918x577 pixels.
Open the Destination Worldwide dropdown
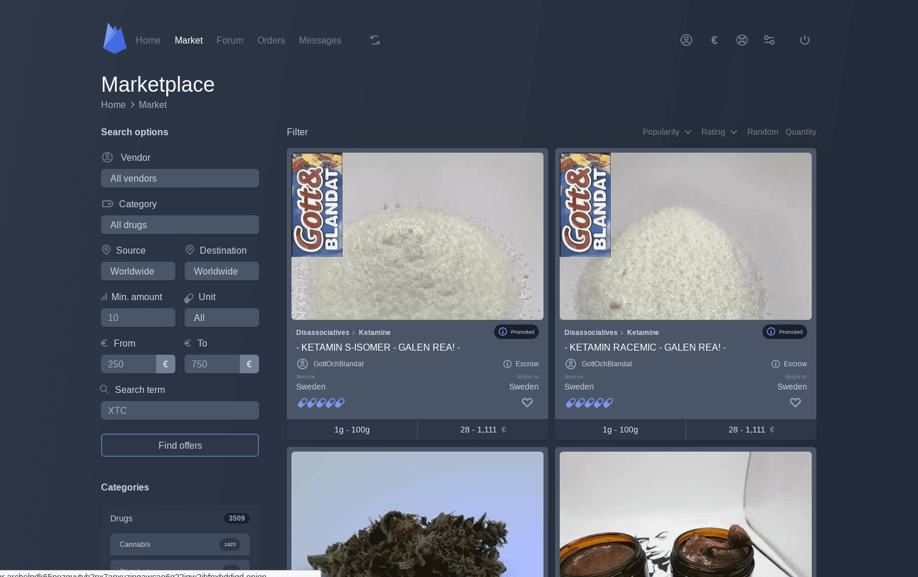tap(222, 271)
